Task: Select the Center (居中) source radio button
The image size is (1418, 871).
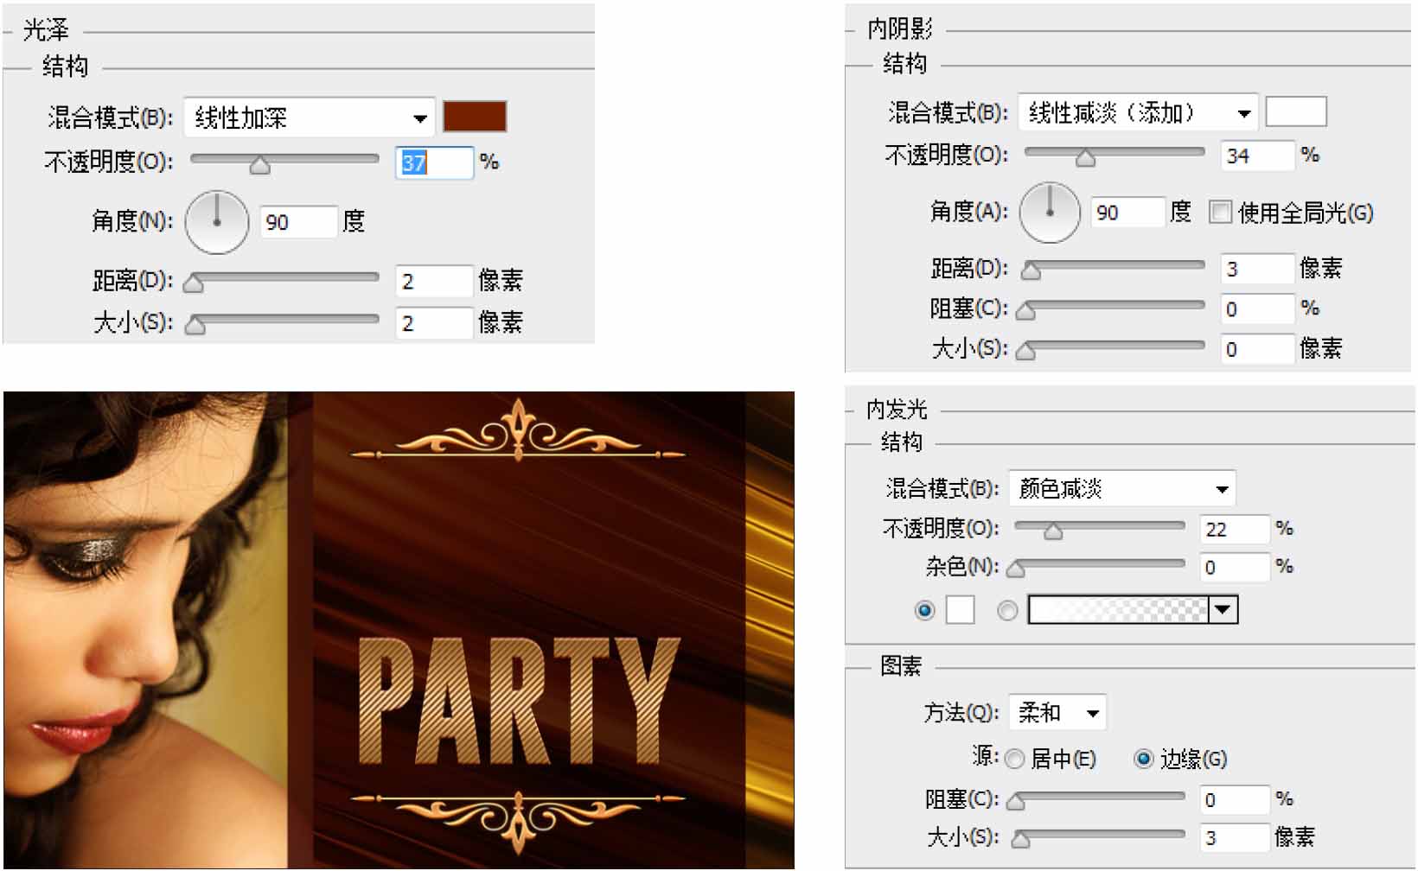Action: [x=1014, y=759]
